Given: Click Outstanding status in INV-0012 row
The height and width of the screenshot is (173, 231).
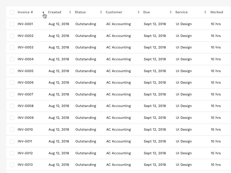Looking at the screenshot, I should pyautogui.click(x=86, y=153).
